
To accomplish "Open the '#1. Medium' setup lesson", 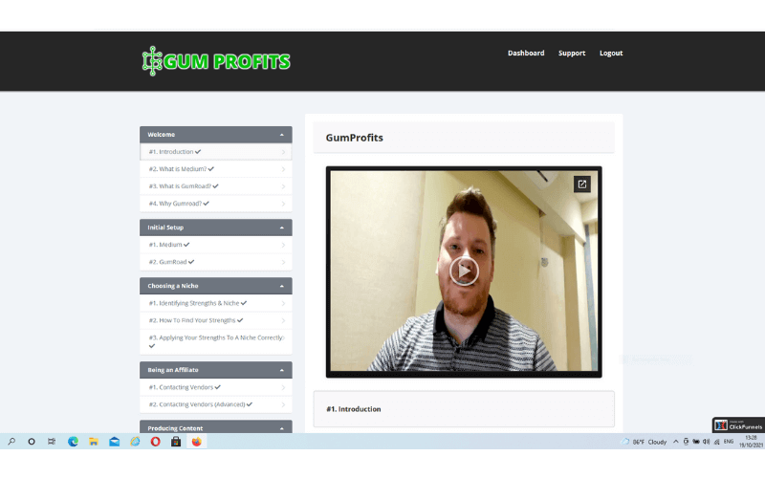I will click(216, 245).
